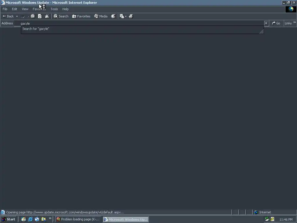Click the yellow system tray icon
297x223 pixels.
click(x=272, y=219)
